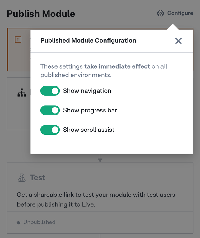200x238 pixels.
Task: Click the grey dot beside Unpublished
Action: click(18, 223)
